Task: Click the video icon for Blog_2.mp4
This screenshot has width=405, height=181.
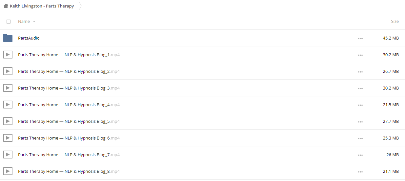Action: [x=8, y=71]
